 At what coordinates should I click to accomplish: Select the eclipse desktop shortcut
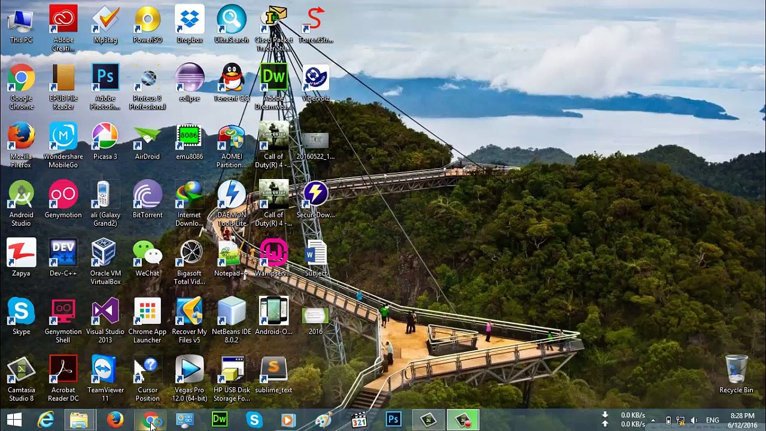[x=189, y=83]
